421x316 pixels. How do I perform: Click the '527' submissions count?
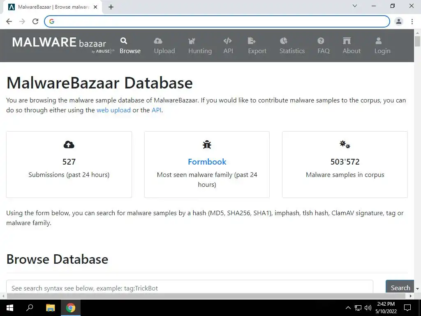click(x=69, y=162)
